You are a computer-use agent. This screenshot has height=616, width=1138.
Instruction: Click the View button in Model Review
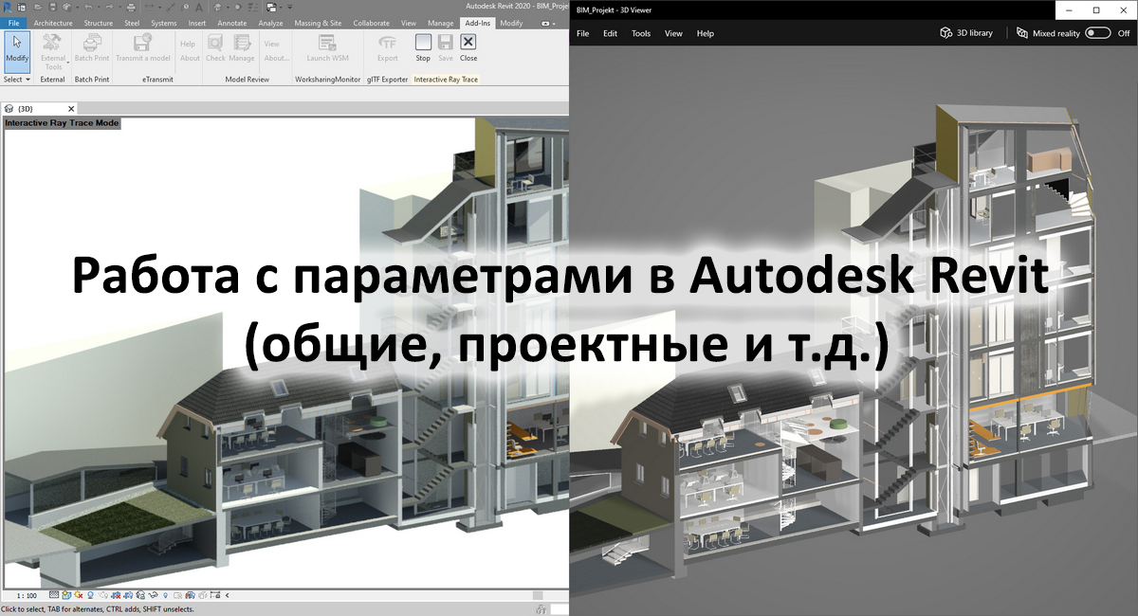(272, 44)
